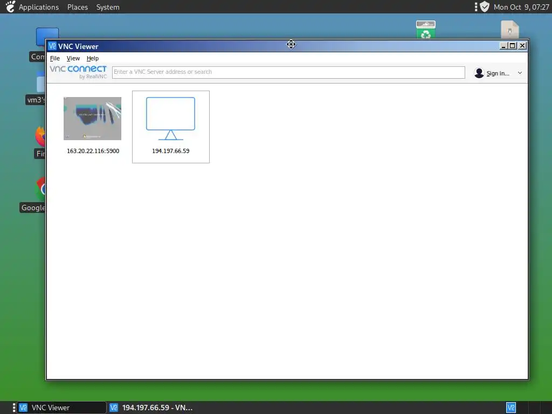Click the VNC Viewer title bar icon
This screenshot has width=552, height=414.
pos(52,46)
